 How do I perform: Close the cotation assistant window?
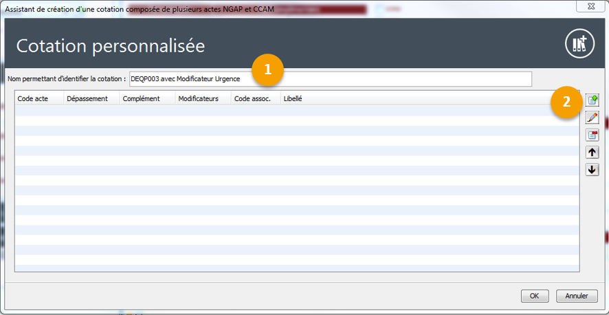590,8
